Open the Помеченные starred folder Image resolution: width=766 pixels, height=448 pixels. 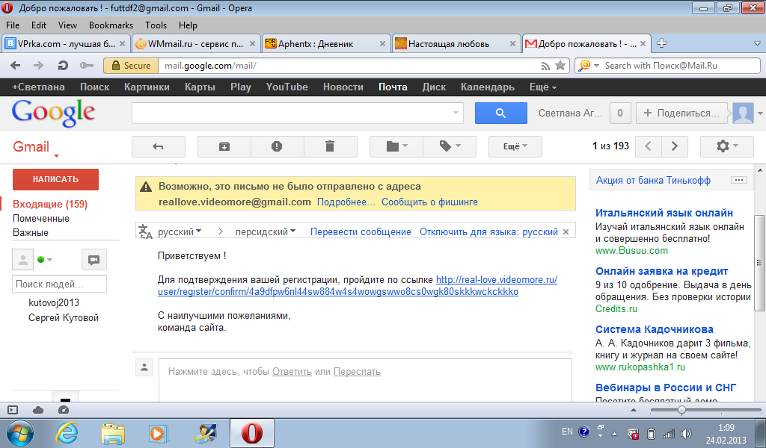tap(41, 218)
